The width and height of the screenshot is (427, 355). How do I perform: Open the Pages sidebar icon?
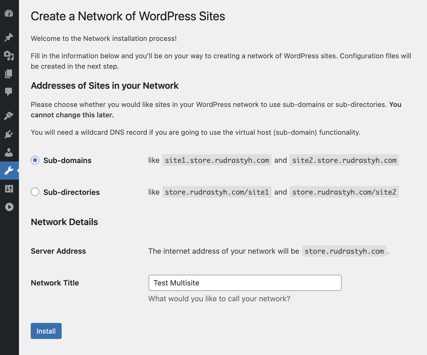click(x=9, y=74)
